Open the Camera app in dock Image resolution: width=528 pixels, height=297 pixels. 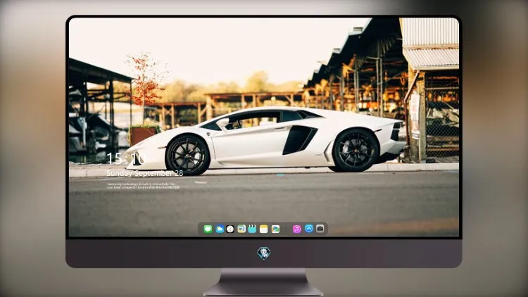320,229
